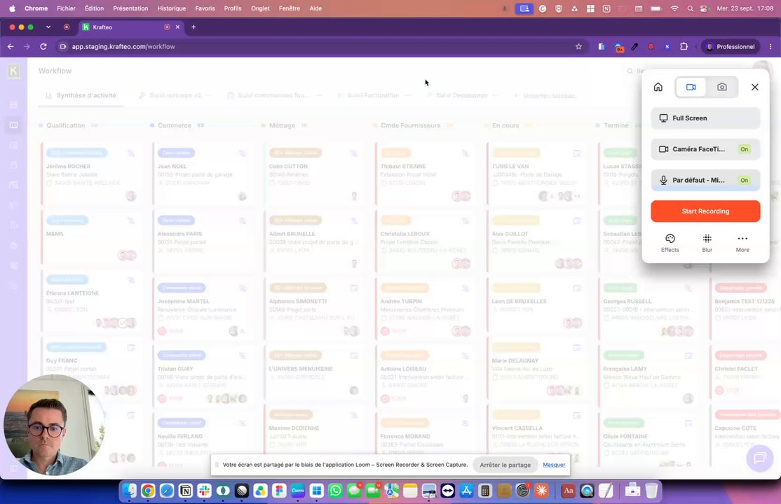781x504 pixels.
Task: Toggle microphone On badge
Action: (744, 180)
